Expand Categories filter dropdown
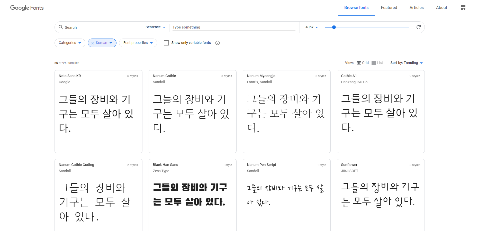 pos(70,43)
